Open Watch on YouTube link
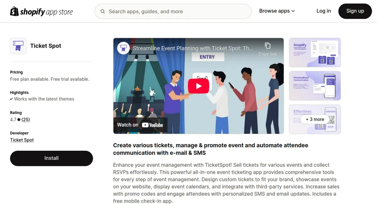 tap(140, 125)
